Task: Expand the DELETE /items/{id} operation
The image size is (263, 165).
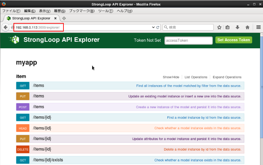Action: pos(42,149)
